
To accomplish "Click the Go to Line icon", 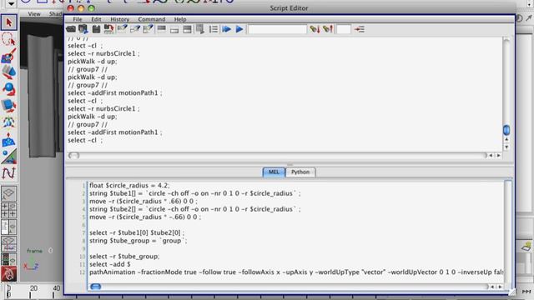I will click(x=360, y=30).
